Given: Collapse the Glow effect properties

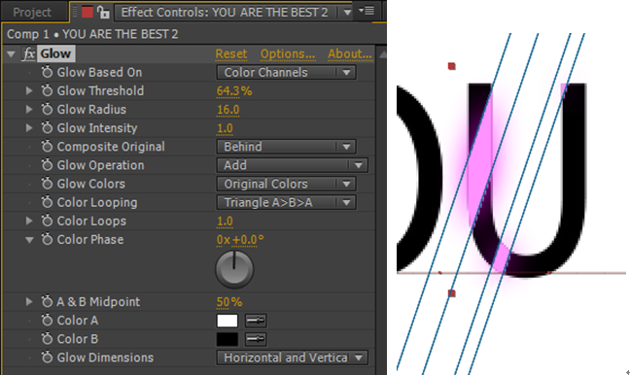Looking at the screenshot, I should click(12, 53).
